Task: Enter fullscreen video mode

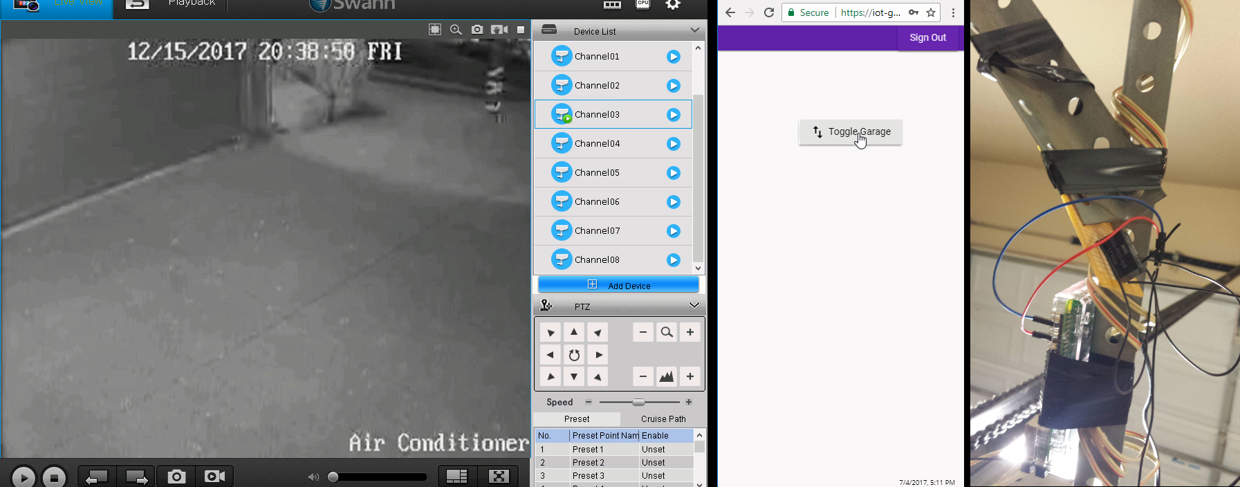Action: click(x=499, y=476)
